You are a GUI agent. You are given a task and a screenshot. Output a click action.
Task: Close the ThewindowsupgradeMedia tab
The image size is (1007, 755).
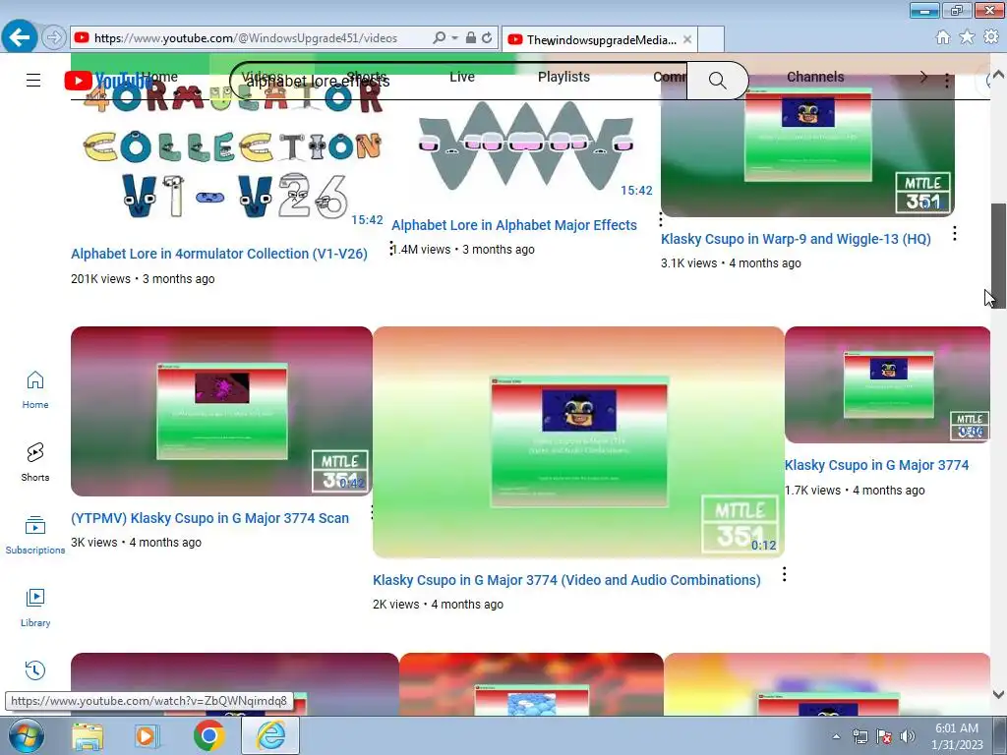687,39
